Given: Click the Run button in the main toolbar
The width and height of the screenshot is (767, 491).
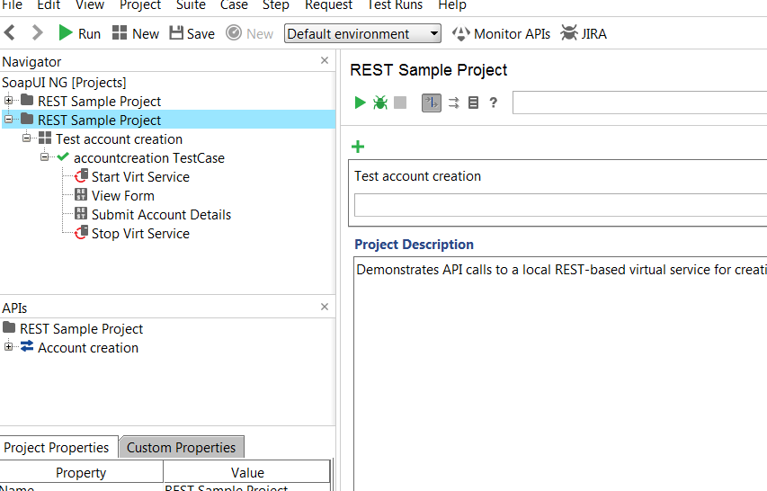Looking at the screenshot, I should pyautogui.click(x=79, y=33).
